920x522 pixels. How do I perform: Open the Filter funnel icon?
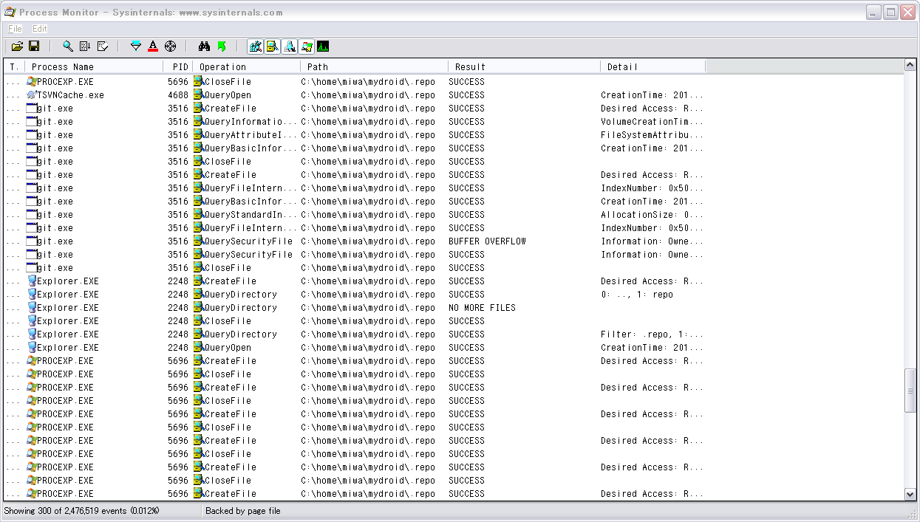(x=136, y=47)
